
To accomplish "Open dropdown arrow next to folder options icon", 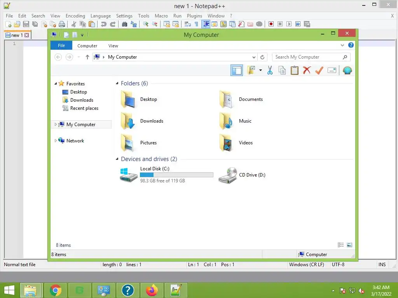I will 260,70.
